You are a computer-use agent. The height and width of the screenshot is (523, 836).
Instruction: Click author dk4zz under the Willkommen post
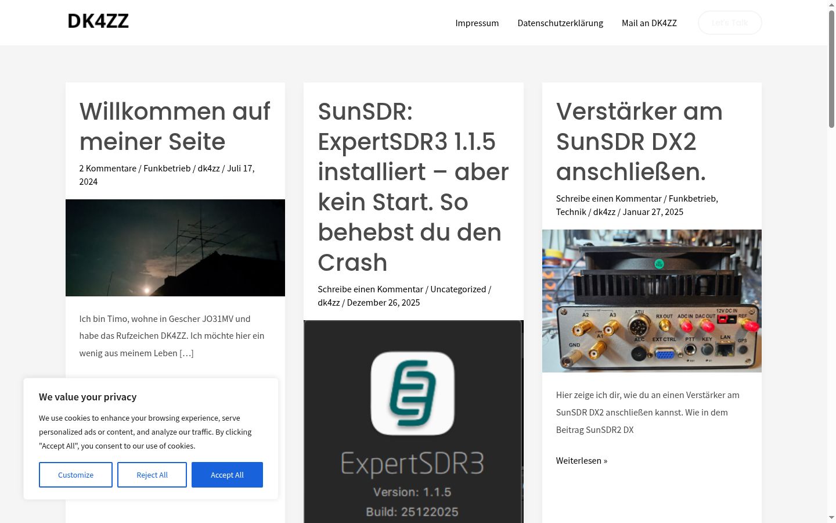209,168
